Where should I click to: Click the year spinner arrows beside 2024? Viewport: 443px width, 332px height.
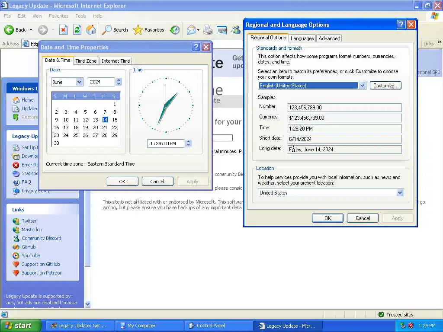(x=119, y=82)
